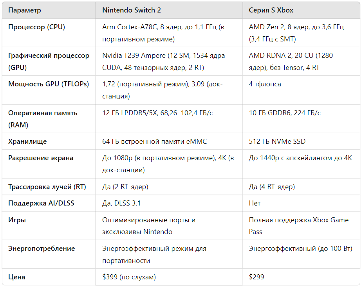Click the AMD Zen 2 processor cell

[x=296, y=33]
